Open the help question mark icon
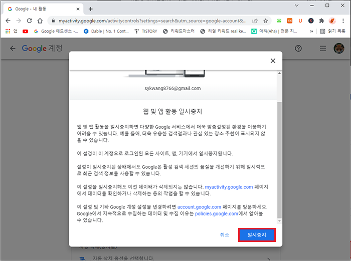Image resolution: width=351 pixels, height=261 pixels. pyautogui.click(x=298, y=48)
